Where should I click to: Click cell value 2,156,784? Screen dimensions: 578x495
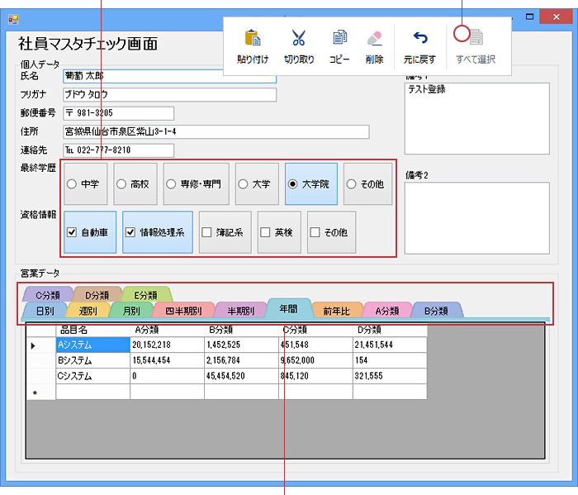coord(242,360)
